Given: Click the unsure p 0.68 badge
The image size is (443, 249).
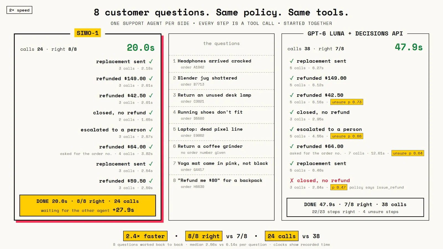Looking at the screenshot, I should tap(347, 136).
